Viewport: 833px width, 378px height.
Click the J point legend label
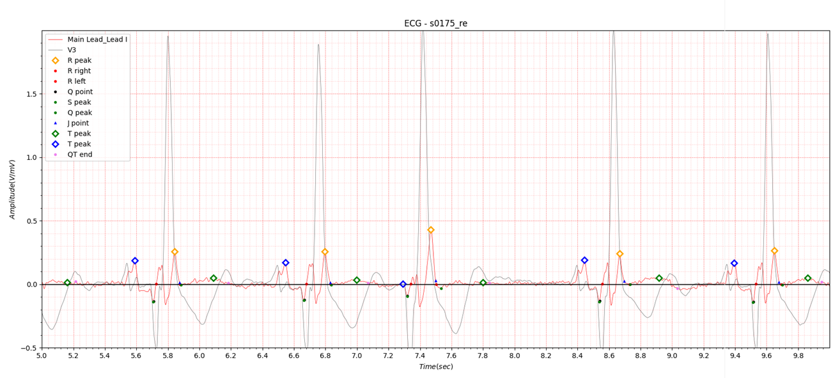click(79, 123)
